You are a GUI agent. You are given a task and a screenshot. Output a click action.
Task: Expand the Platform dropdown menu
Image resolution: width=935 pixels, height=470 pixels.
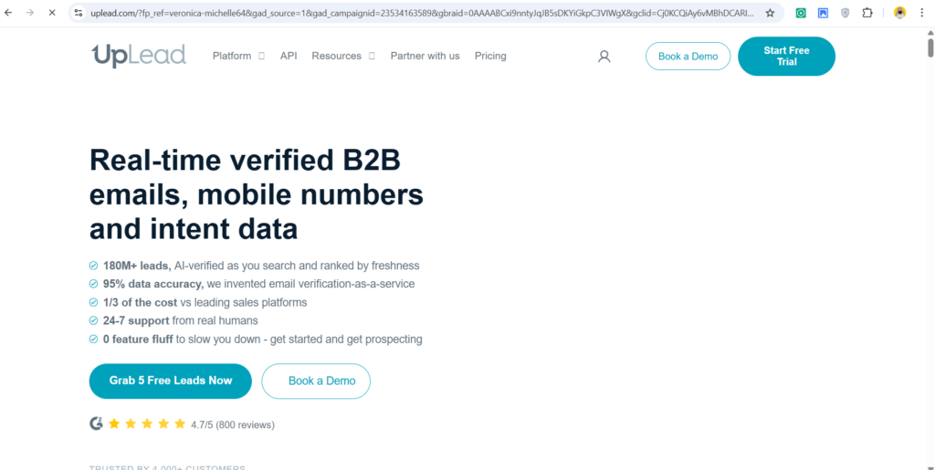coord(237,56)
